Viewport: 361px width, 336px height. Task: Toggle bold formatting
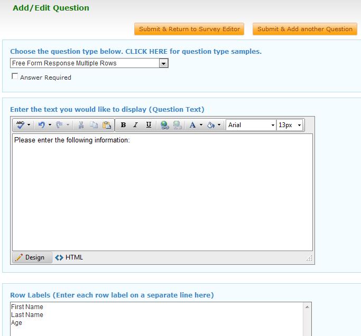point(123,125)
